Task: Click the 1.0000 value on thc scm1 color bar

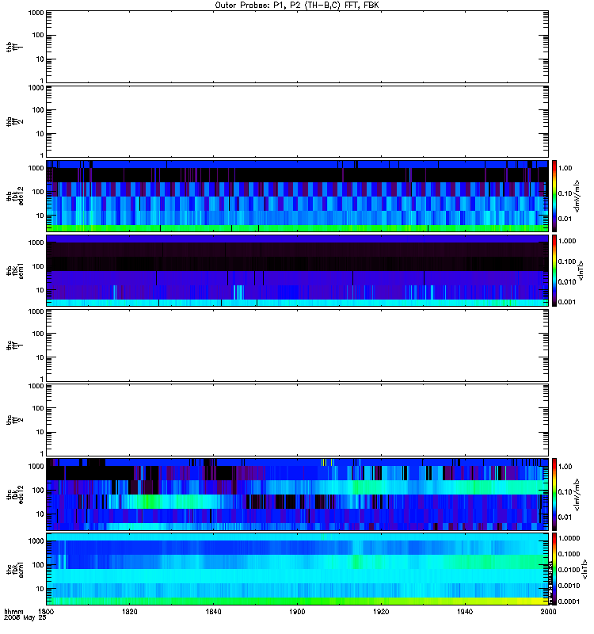Action: [569, 538]
